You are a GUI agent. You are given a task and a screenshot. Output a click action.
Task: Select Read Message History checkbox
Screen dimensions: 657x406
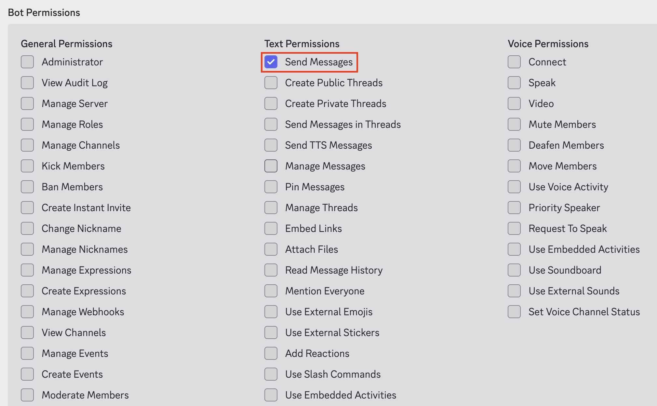click(x=271, y=270)
